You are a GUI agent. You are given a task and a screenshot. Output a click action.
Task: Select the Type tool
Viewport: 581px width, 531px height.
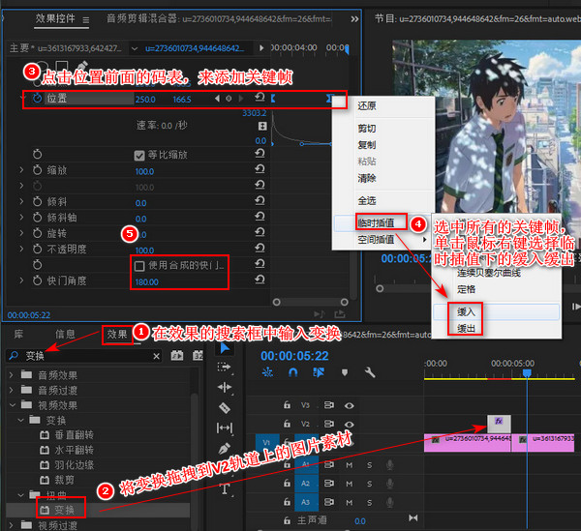tap(225, 488)
